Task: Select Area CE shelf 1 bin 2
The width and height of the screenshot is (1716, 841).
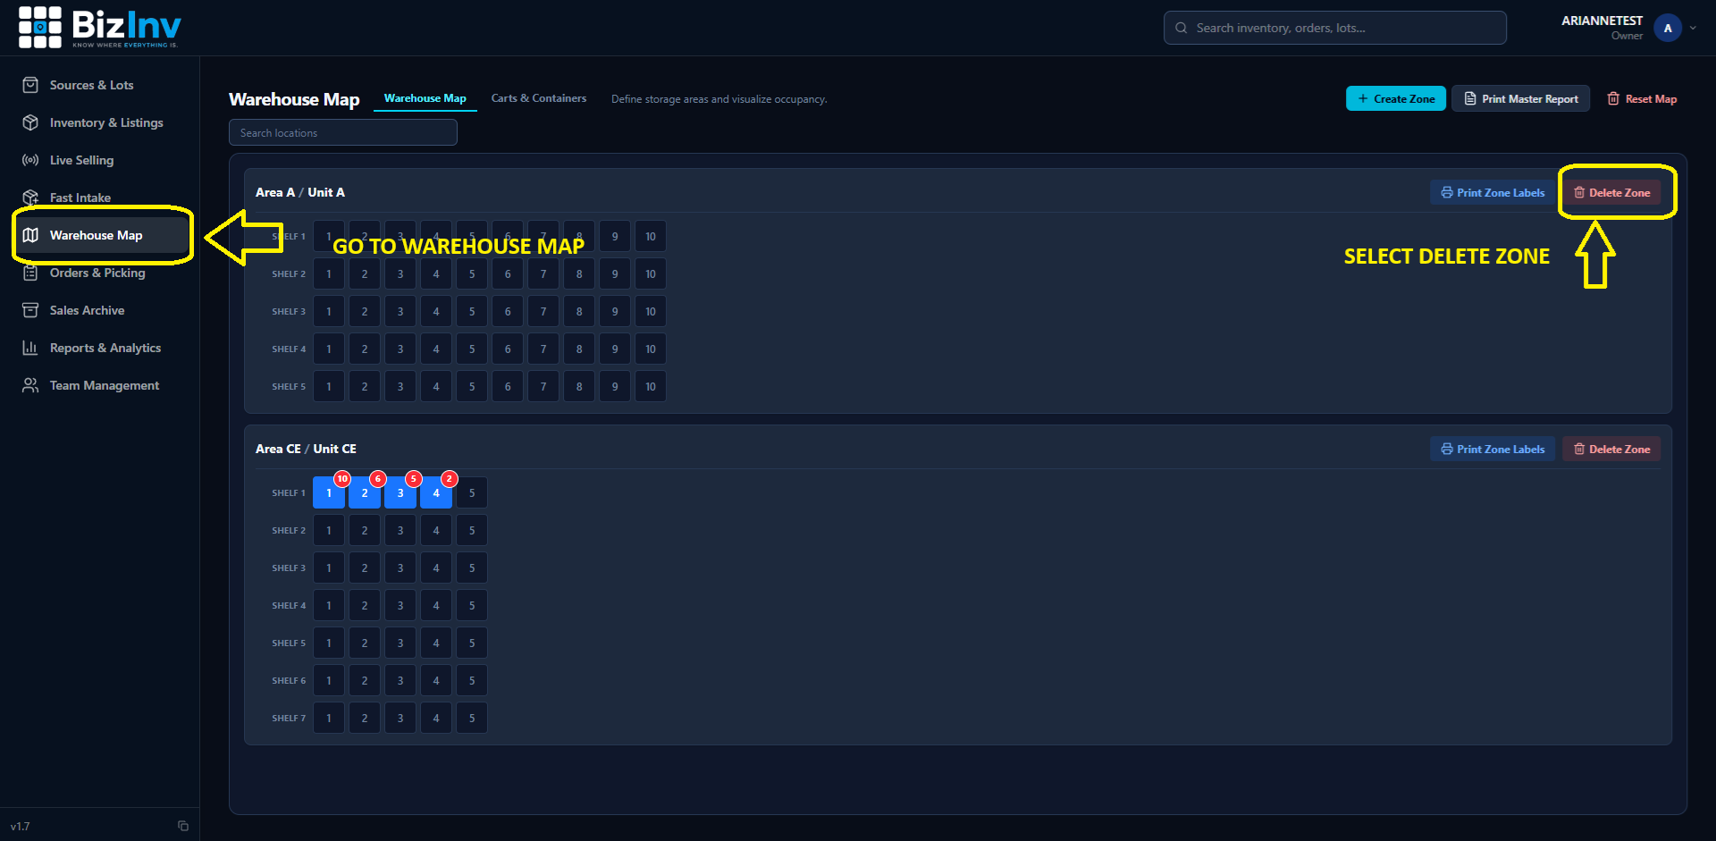Action: 365,492
